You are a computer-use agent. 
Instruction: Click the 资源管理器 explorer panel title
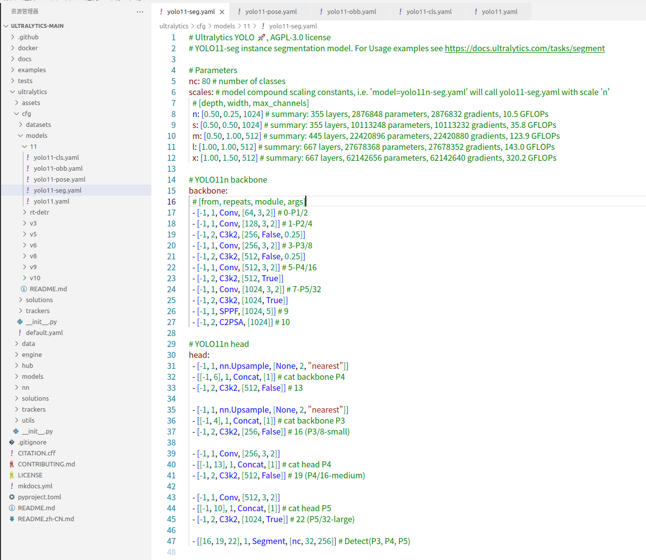point(25,11)
